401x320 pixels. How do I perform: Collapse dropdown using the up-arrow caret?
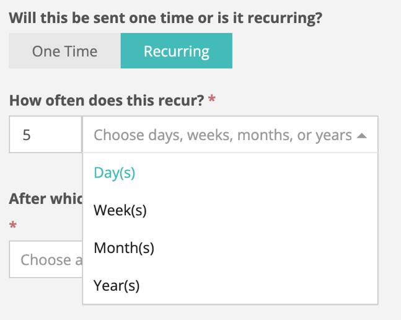pos(362,135)
